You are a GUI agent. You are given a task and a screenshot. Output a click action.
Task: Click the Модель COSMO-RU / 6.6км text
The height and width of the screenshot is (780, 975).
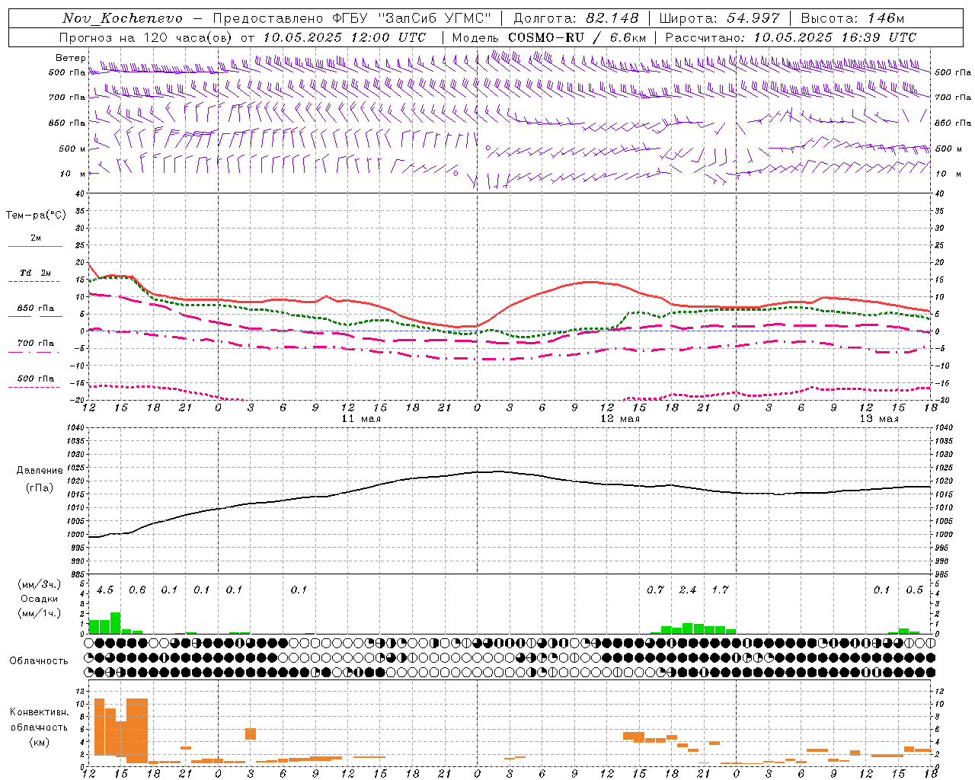click(x=549, y=37)
